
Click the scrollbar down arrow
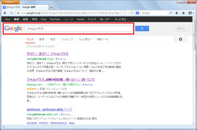pyautogui.click(x=194, y=123)
